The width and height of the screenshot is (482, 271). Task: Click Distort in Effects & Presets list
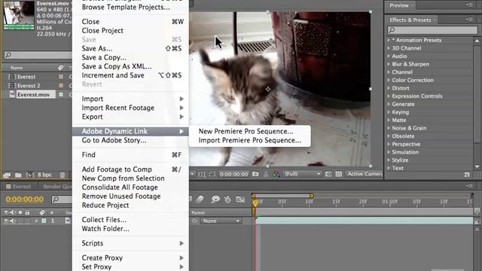tap(401, 88)
